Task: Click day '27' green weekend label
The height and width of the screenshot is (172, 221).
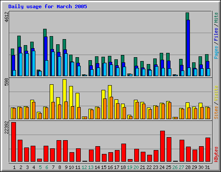Action: point(181,167)
